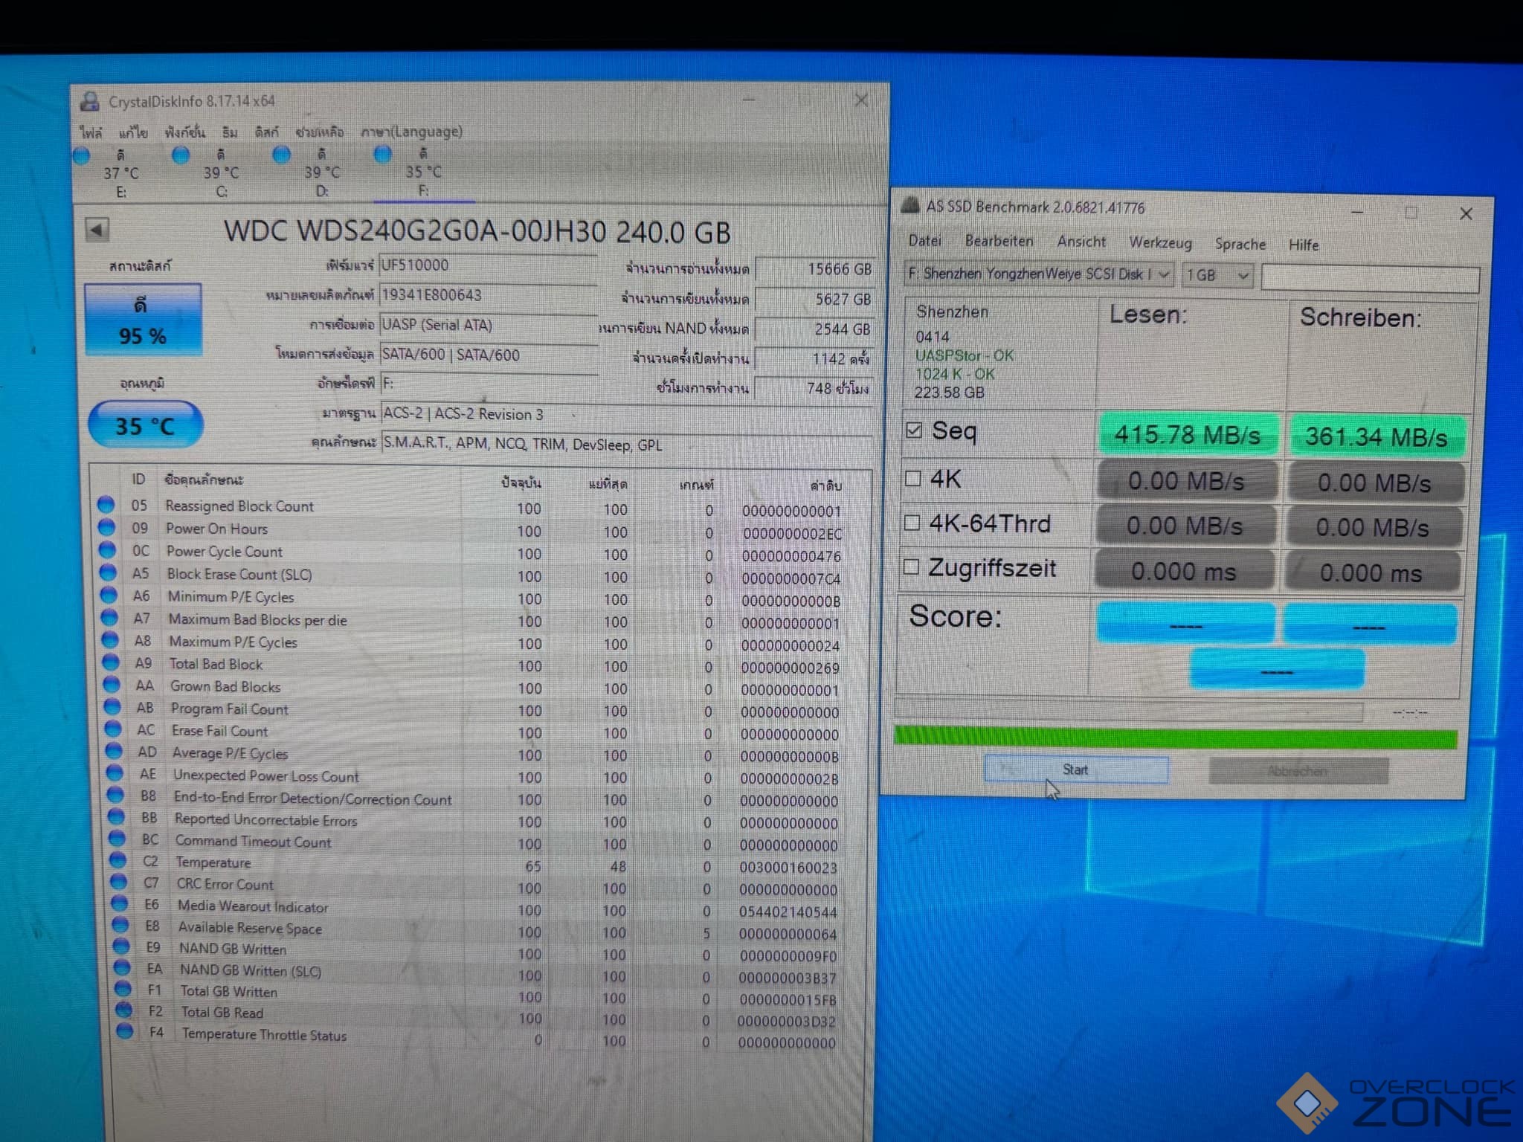Screen dimensions: 1523x1142
Task: Open the Bearbeiten menu in AS SSD
Action: pos(999,241)
